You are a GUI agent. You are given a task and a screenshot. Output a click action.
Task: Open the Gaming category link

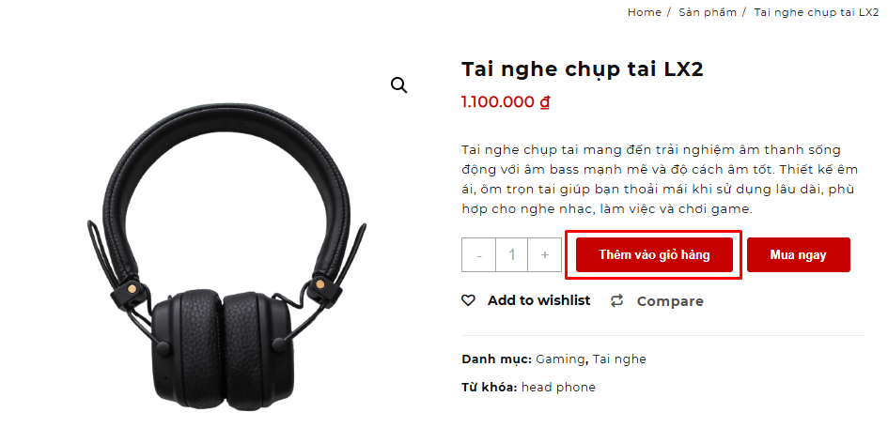click(559, 359)
